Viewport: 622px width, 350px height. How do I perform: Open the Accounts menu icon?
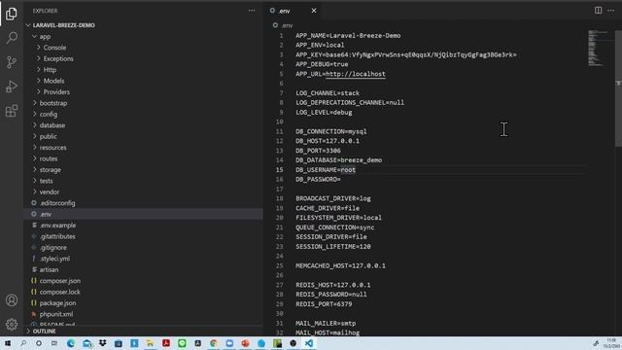[x=12, y=300]
